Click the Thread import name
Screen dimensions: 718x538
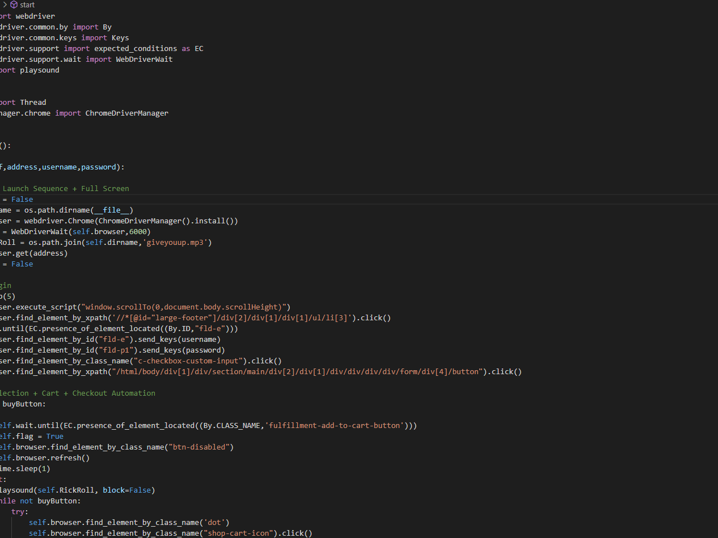pos(33,103)
